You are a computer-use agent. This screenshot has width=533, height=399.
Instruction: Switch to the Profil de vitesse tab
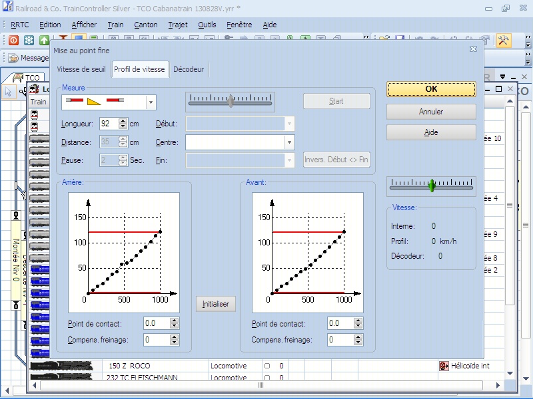click(139, 69)
